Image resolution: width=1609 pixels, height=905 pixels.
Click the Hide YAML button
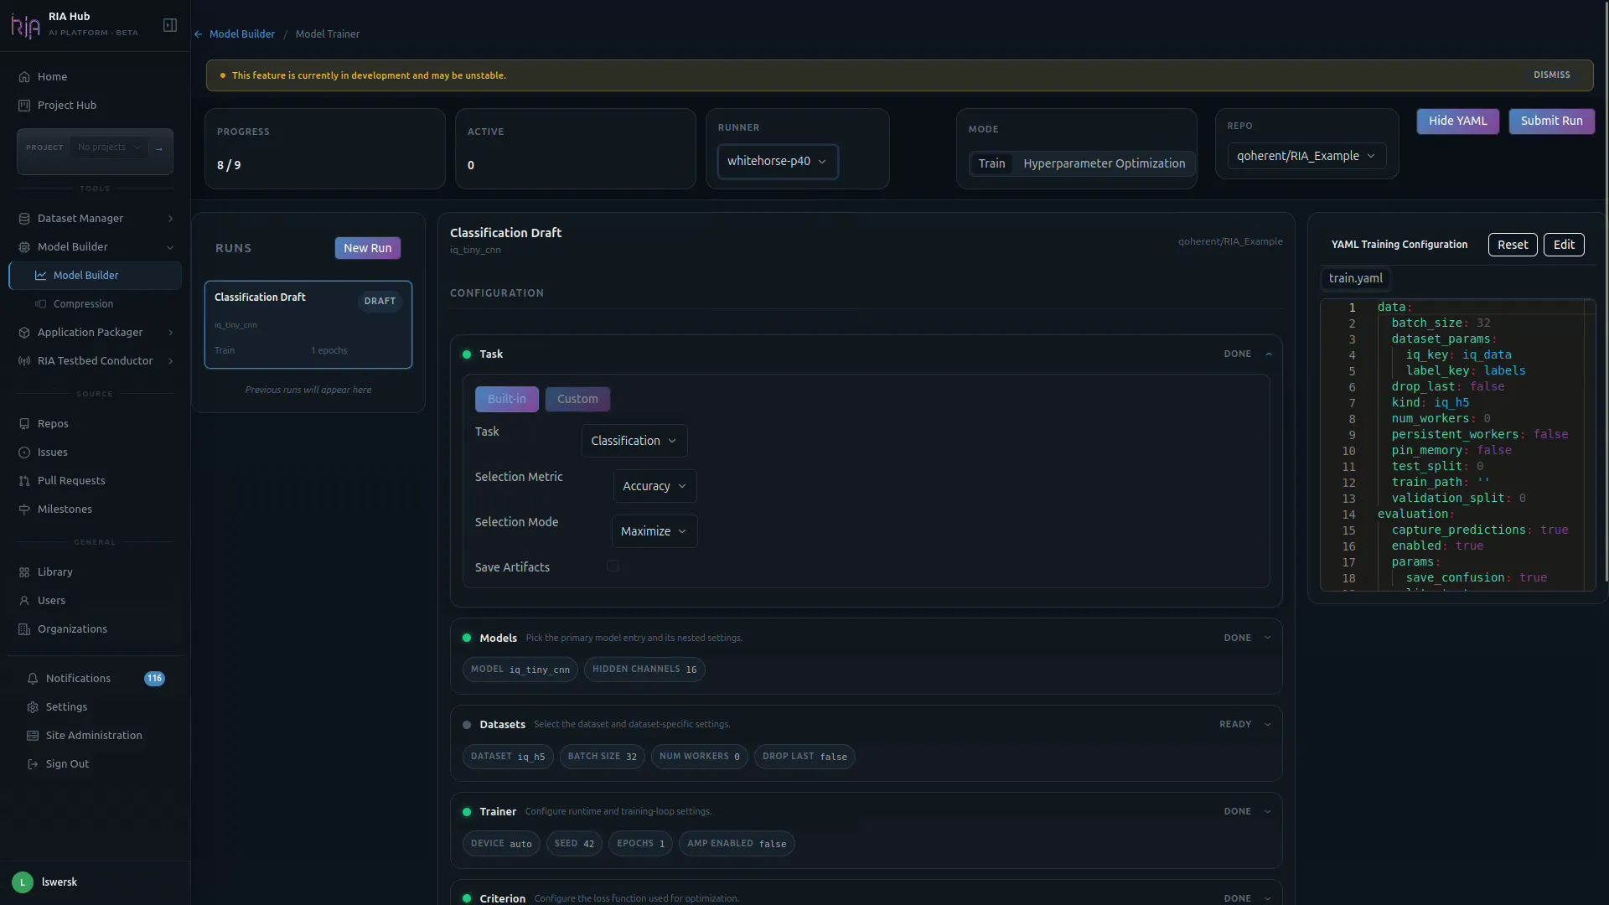[1457, 122]
